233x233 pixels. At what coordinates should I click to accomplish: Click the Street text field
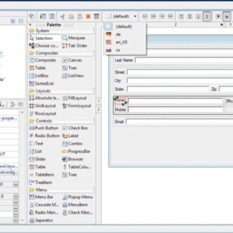click(180, 72)
